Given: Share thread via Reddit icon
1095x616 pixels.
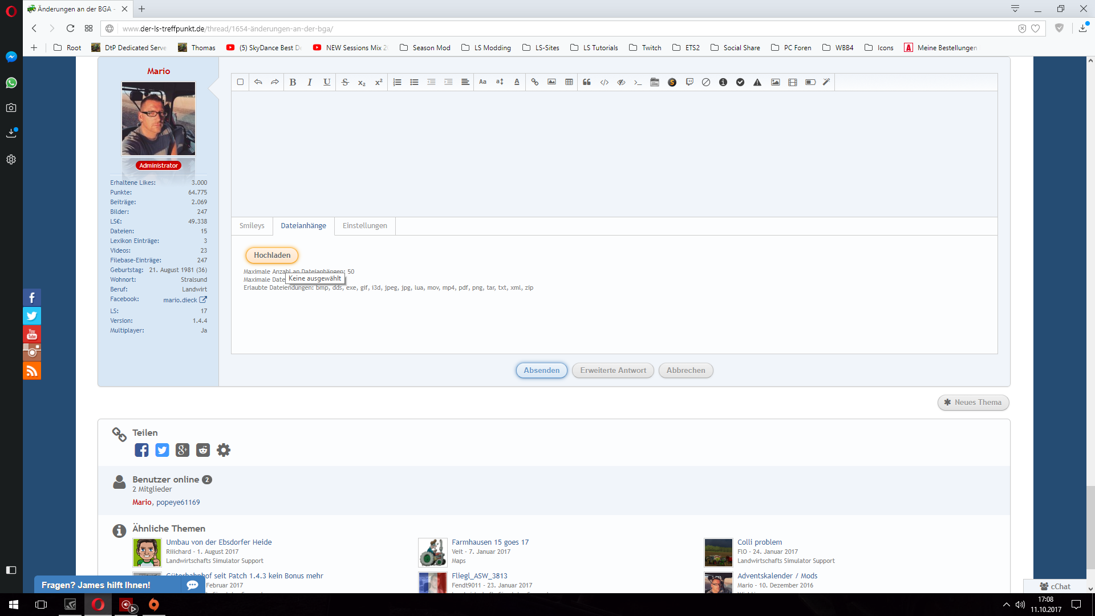Looking at the screenshot, I should click(202, 450).
